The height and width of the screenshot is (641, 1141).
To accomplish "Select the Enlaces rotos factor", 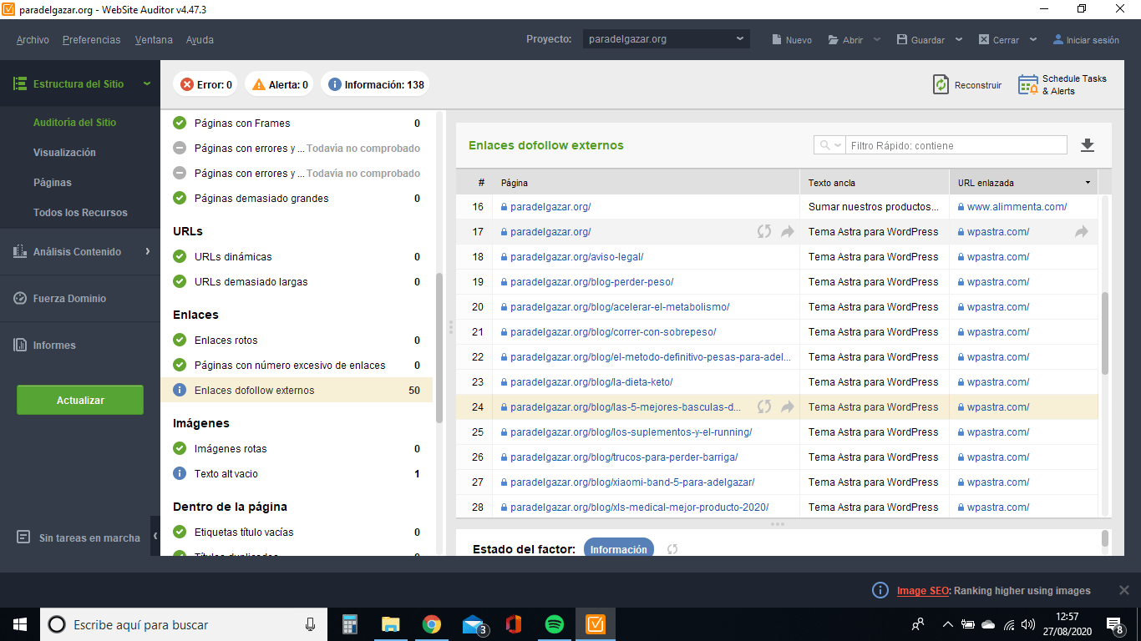I will 297,340.
